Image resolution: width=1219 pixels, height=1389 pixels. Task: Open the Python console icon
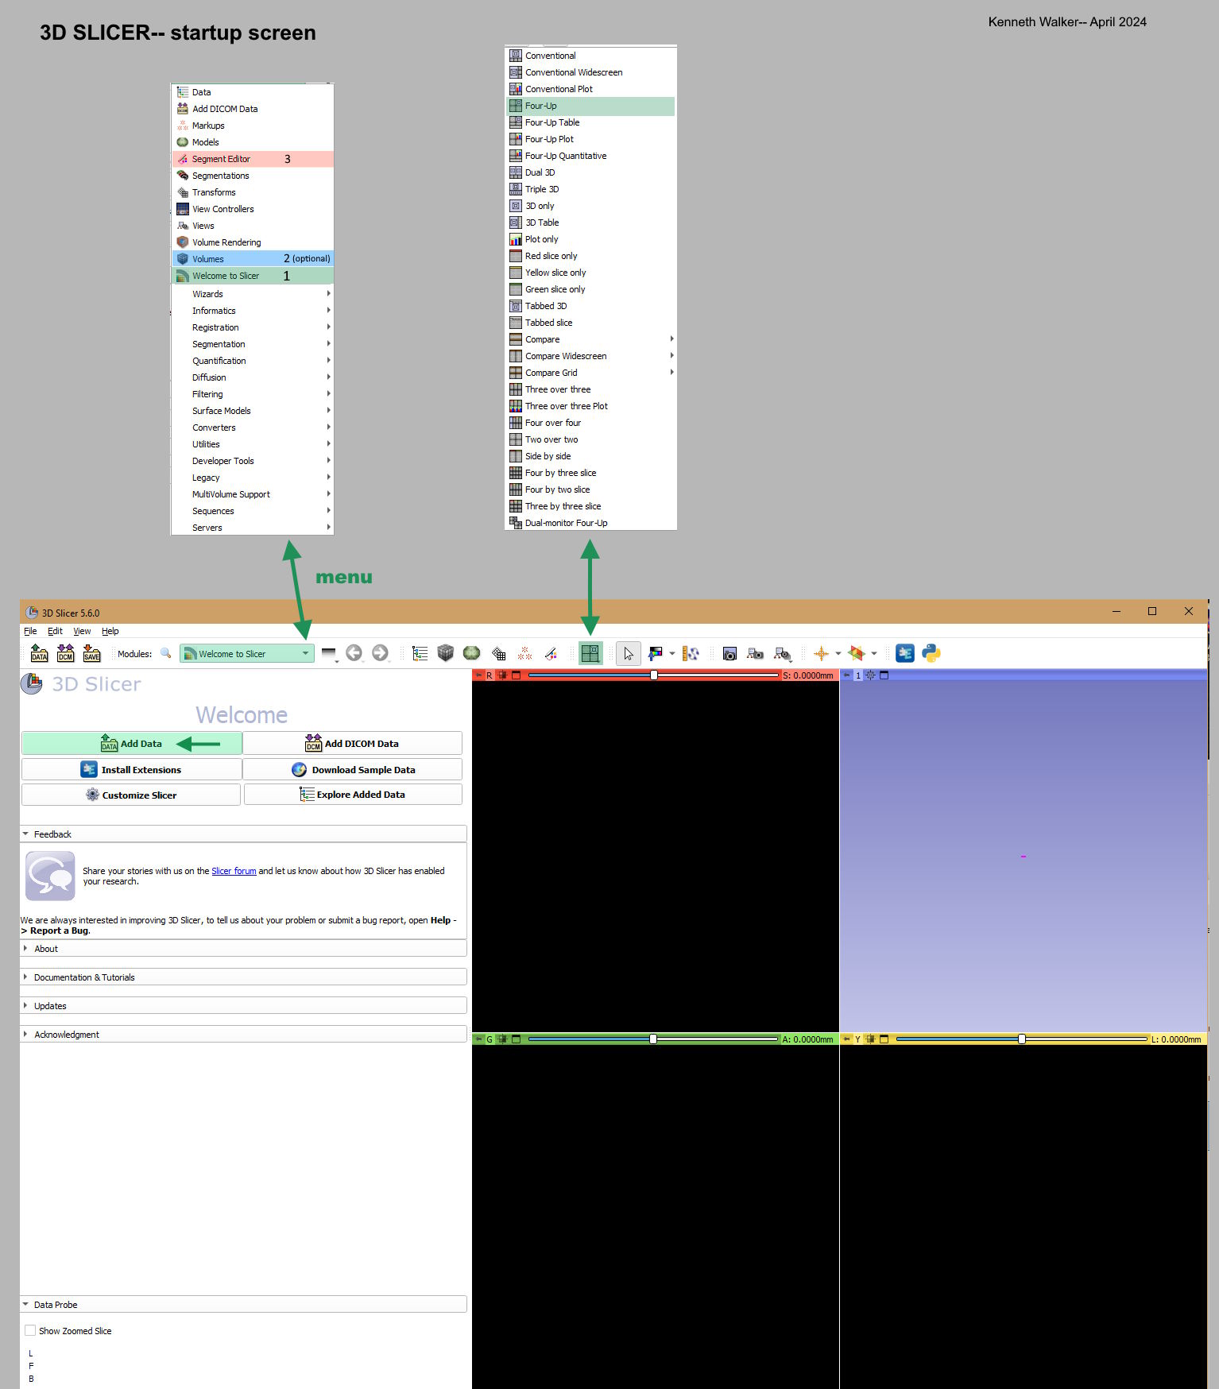pyautogui.click(x=931, y=653)
